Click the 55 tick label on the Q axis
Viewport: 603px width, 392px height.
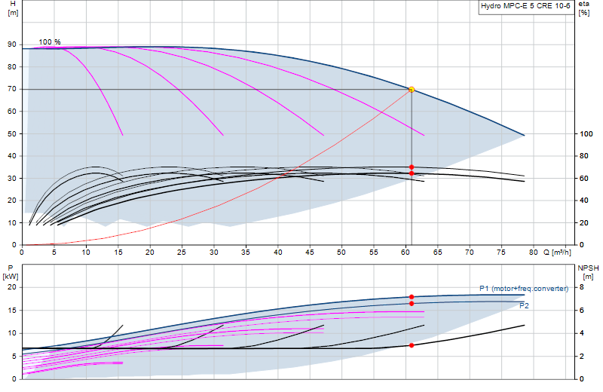(373, 253)
